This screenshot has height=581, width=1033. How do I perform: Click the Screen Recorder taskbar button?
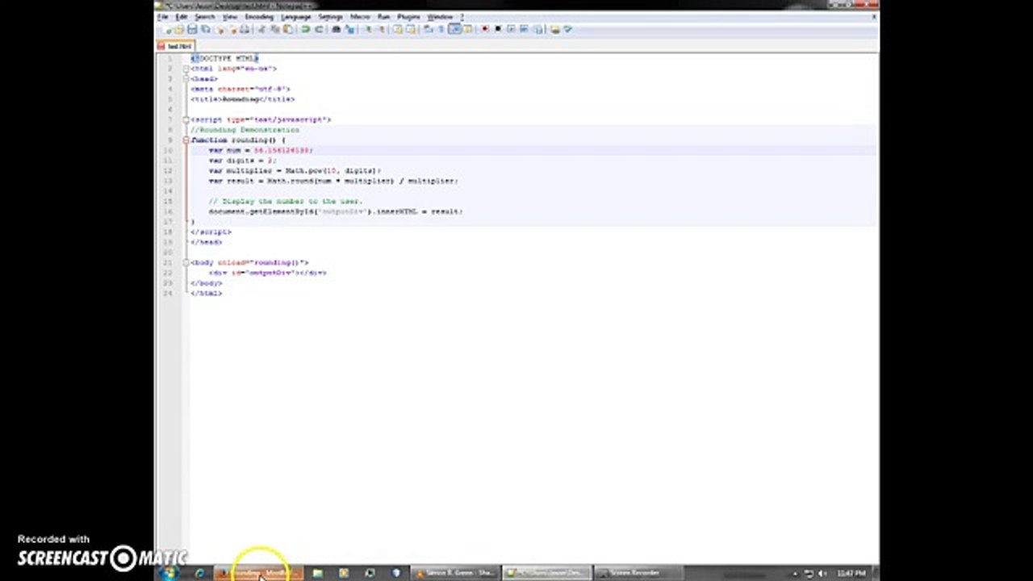[x=635, y=573]
